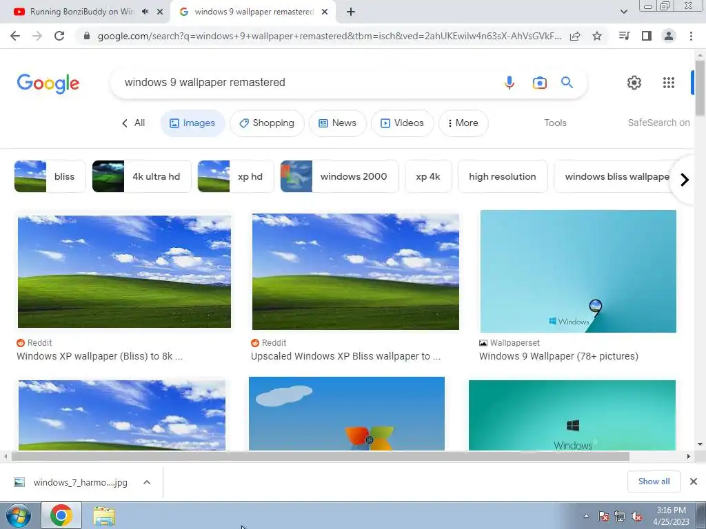Switch to All search results
The height and width of the screenshot is (529, 706).
tap(133, 123)
